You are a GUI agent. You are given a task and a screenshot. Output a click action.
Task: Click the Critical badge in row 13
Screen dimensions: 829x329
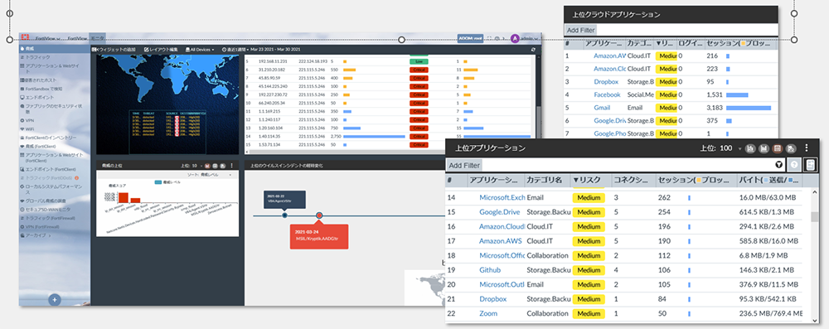click(419, 128)
